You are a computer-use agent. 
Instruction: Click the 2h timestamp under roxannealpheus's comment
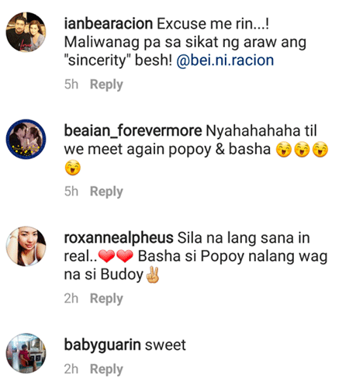tap(71, 299)
